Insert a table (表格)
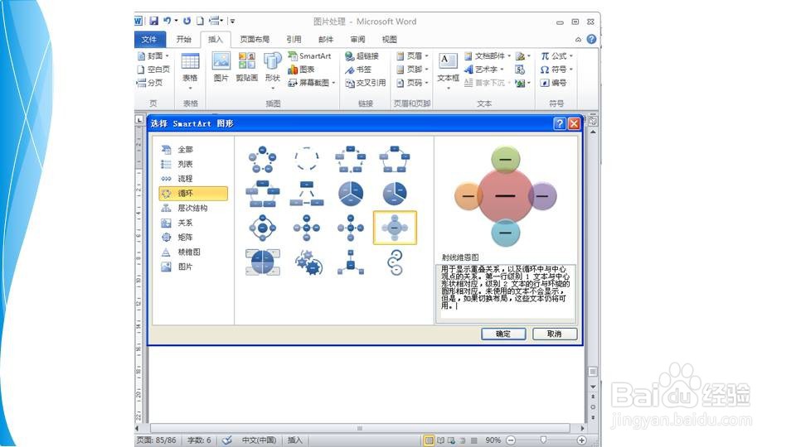796x447 pixels. point(191,70)
